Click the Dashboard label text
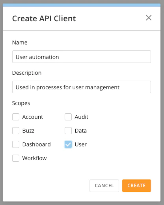 pos(37,144)
